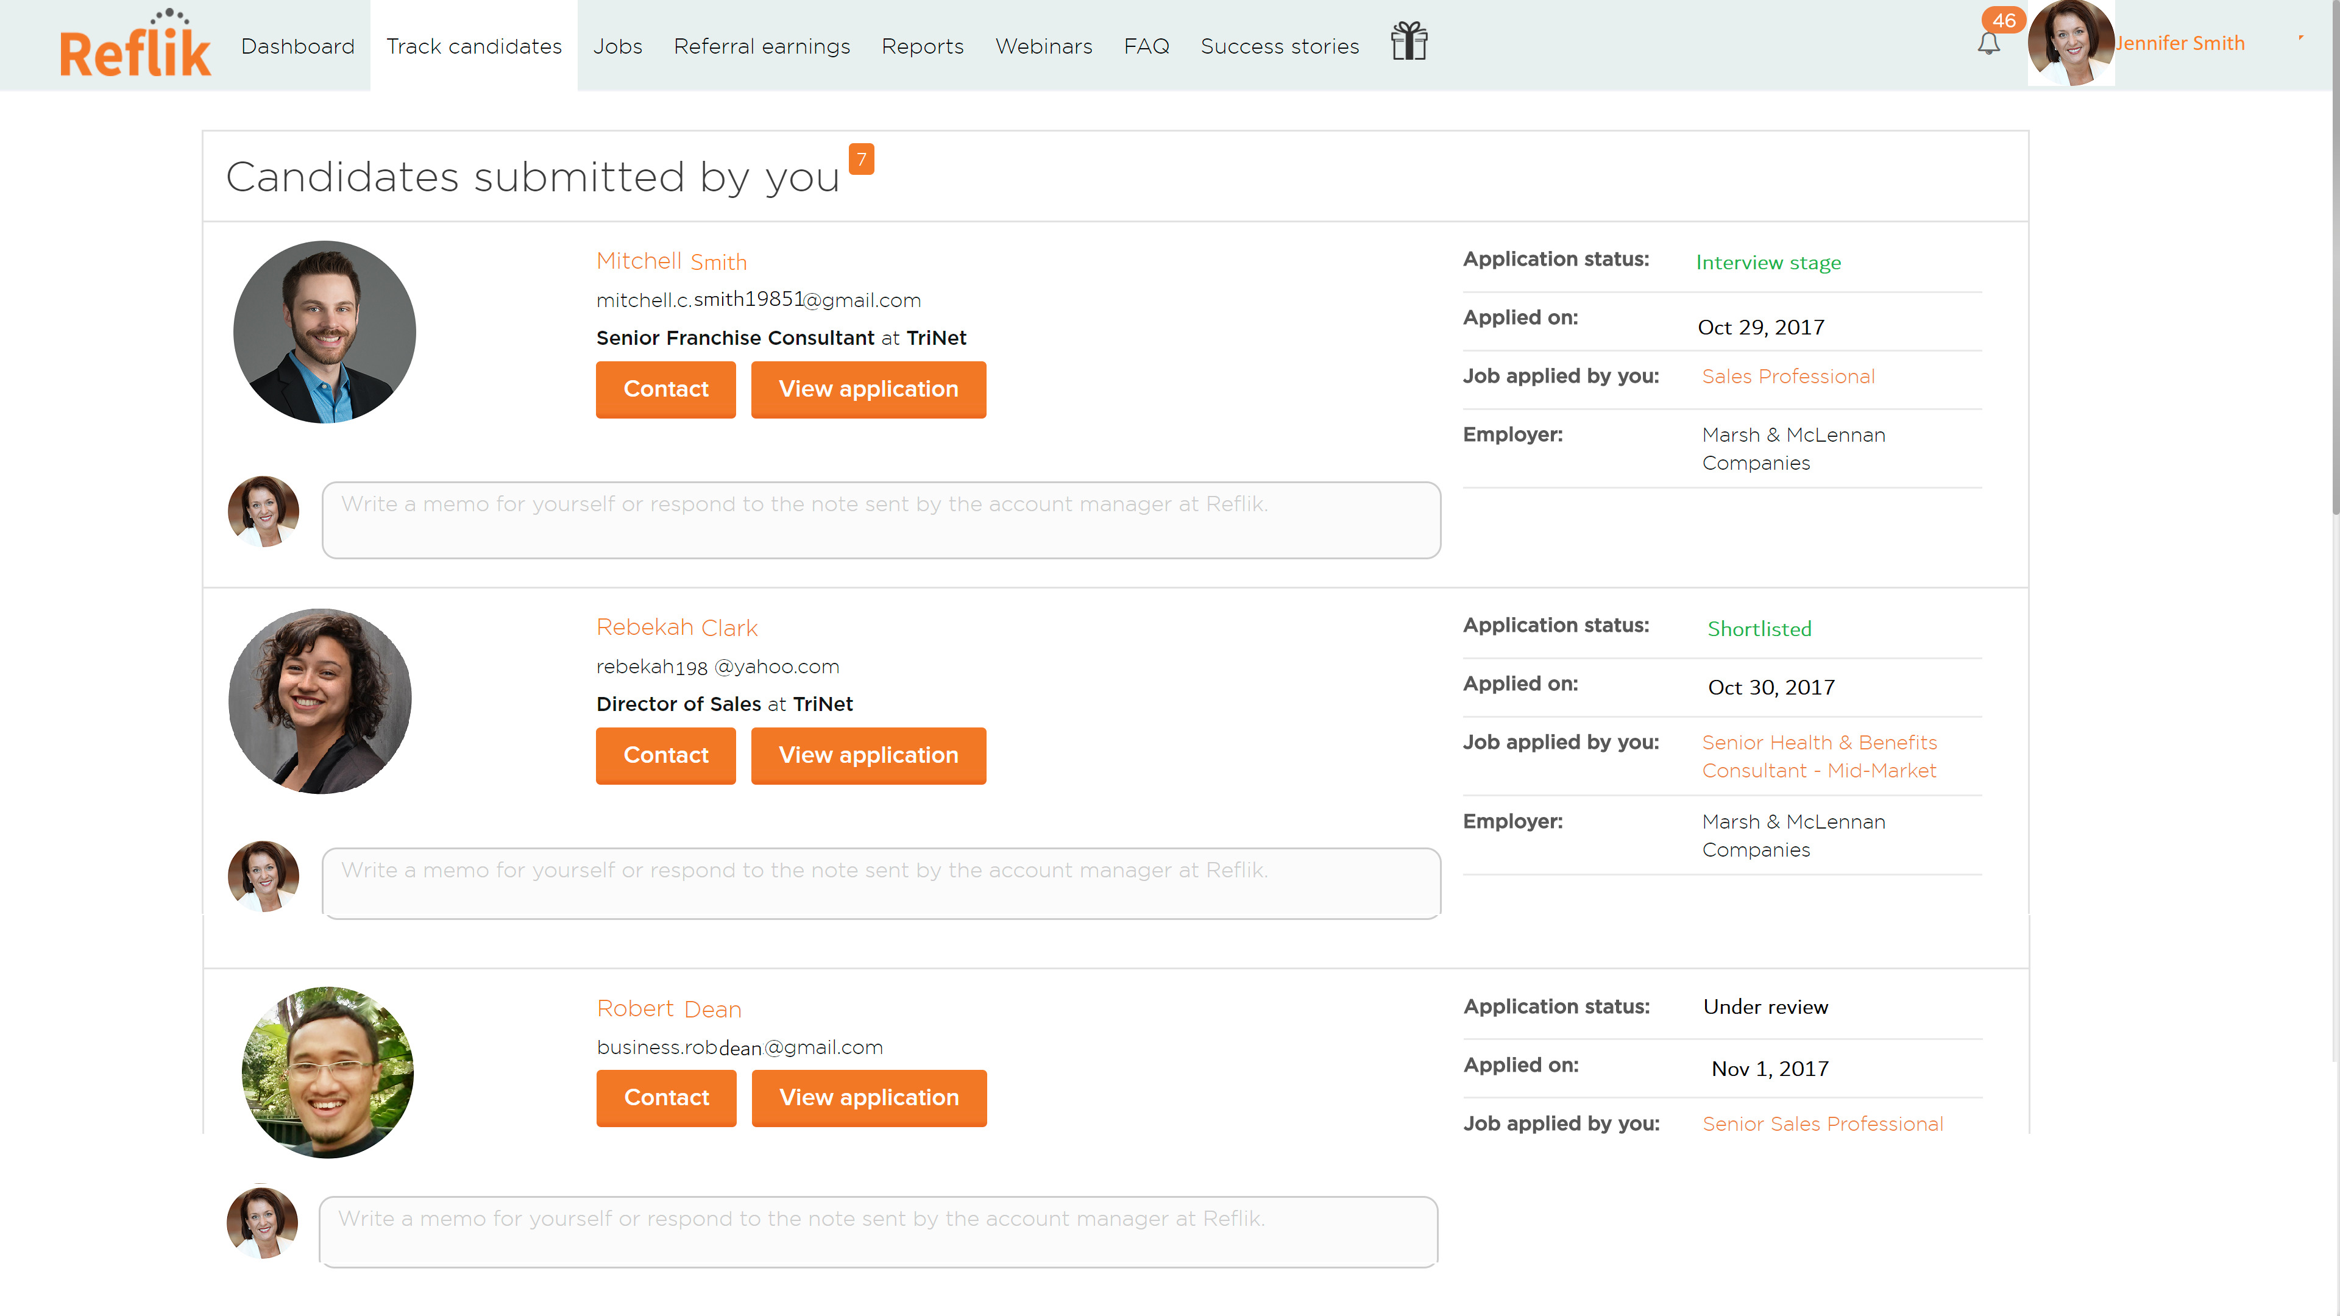View Robert Dean's application
2340x1316 pixels.
[870, 1097]
